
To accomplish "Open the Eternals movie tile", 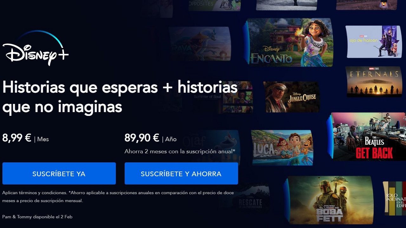I will pyautogui.click(x=374, y=82).
